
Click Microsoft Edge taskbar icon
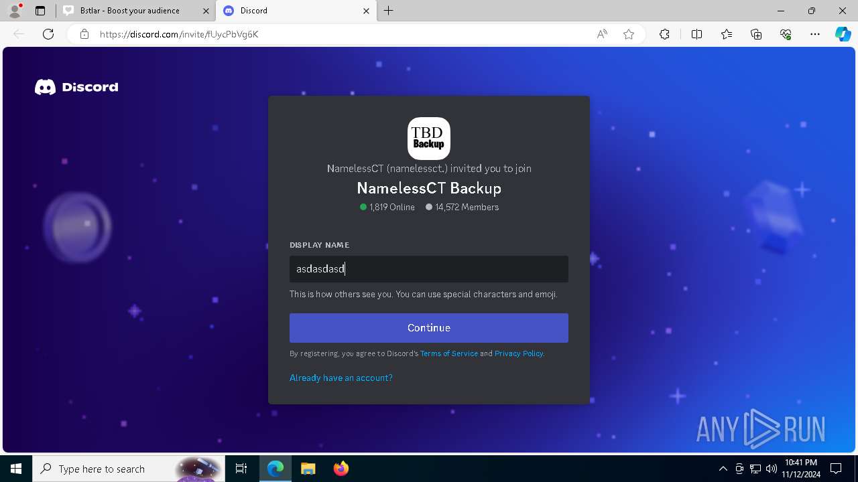(275, 469)
